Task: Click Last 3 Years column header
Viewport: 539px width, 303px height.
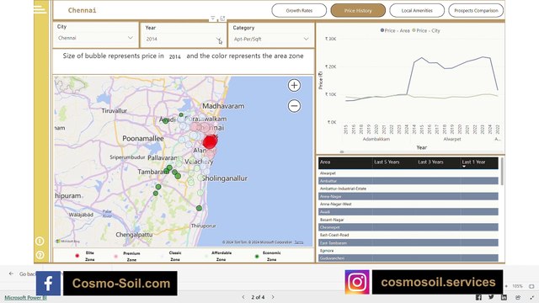Action: click(x=430, y=162)
